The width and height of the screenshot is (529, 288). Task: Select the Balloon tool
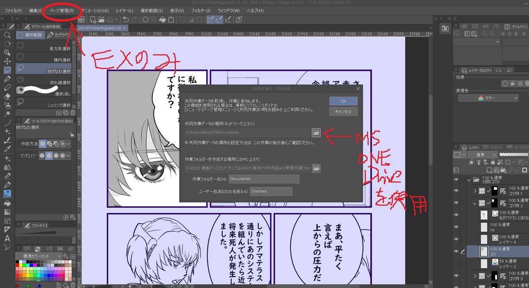pos(7,247)
